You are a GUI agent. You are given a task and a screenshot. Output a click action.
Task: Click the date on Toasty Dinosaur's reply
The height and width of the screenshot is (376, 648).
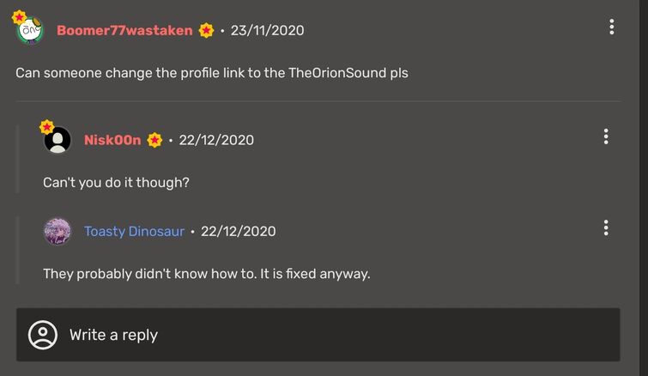239,231
